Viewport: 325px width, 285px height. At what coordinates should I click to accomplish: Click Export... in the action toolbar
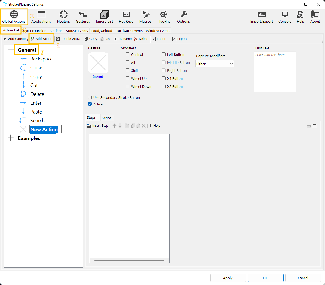tap(181, 39)
